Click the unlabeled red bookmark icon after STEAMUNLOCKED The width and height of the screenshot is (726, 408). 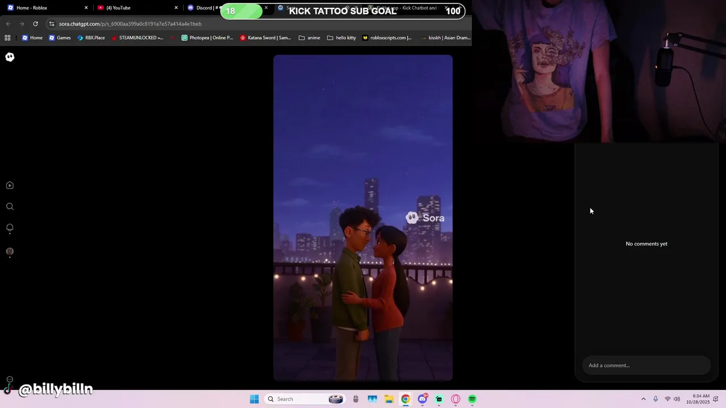coord(173,38)
